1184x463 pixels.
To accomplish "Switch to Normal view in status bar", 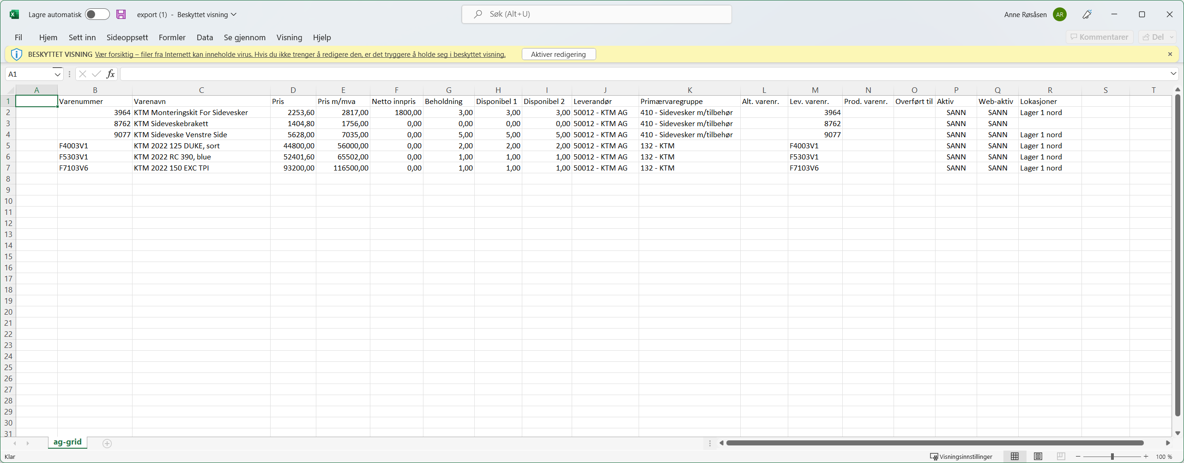I will point(1015,457).
